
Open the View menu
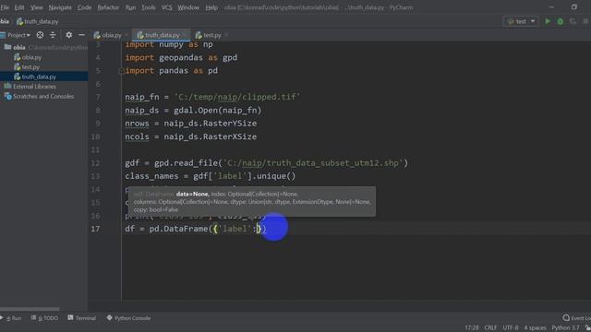coord(37,7)
